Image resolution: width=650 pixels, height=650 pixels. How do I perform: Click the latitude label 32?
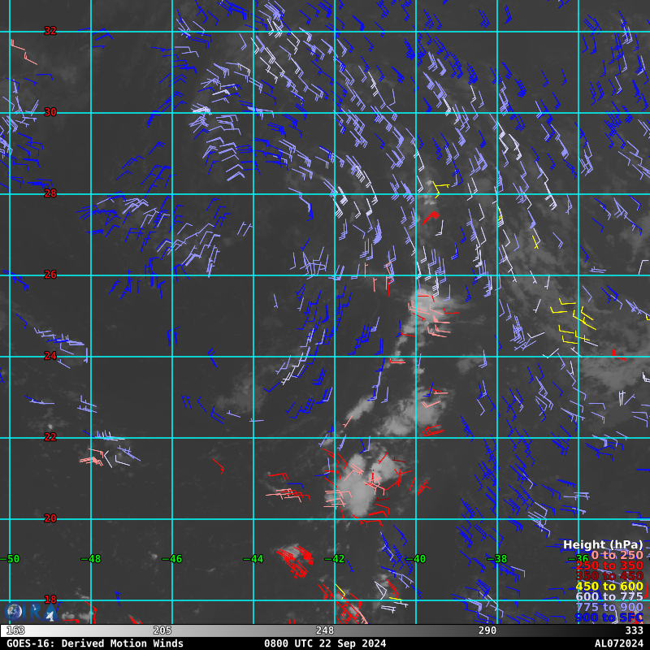point(50,31)
